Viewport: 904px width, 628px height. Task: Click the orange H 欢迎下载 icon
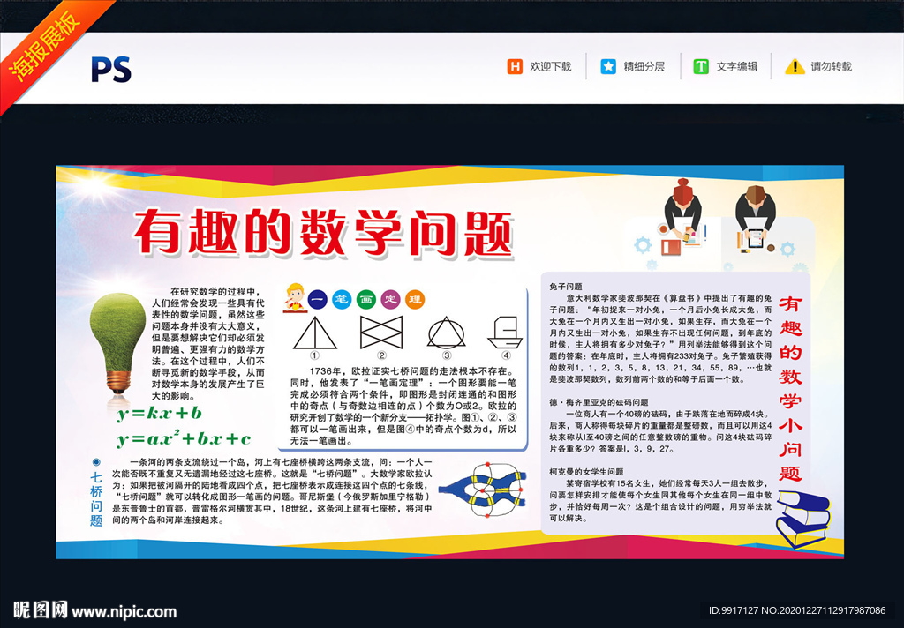[515, 66]
